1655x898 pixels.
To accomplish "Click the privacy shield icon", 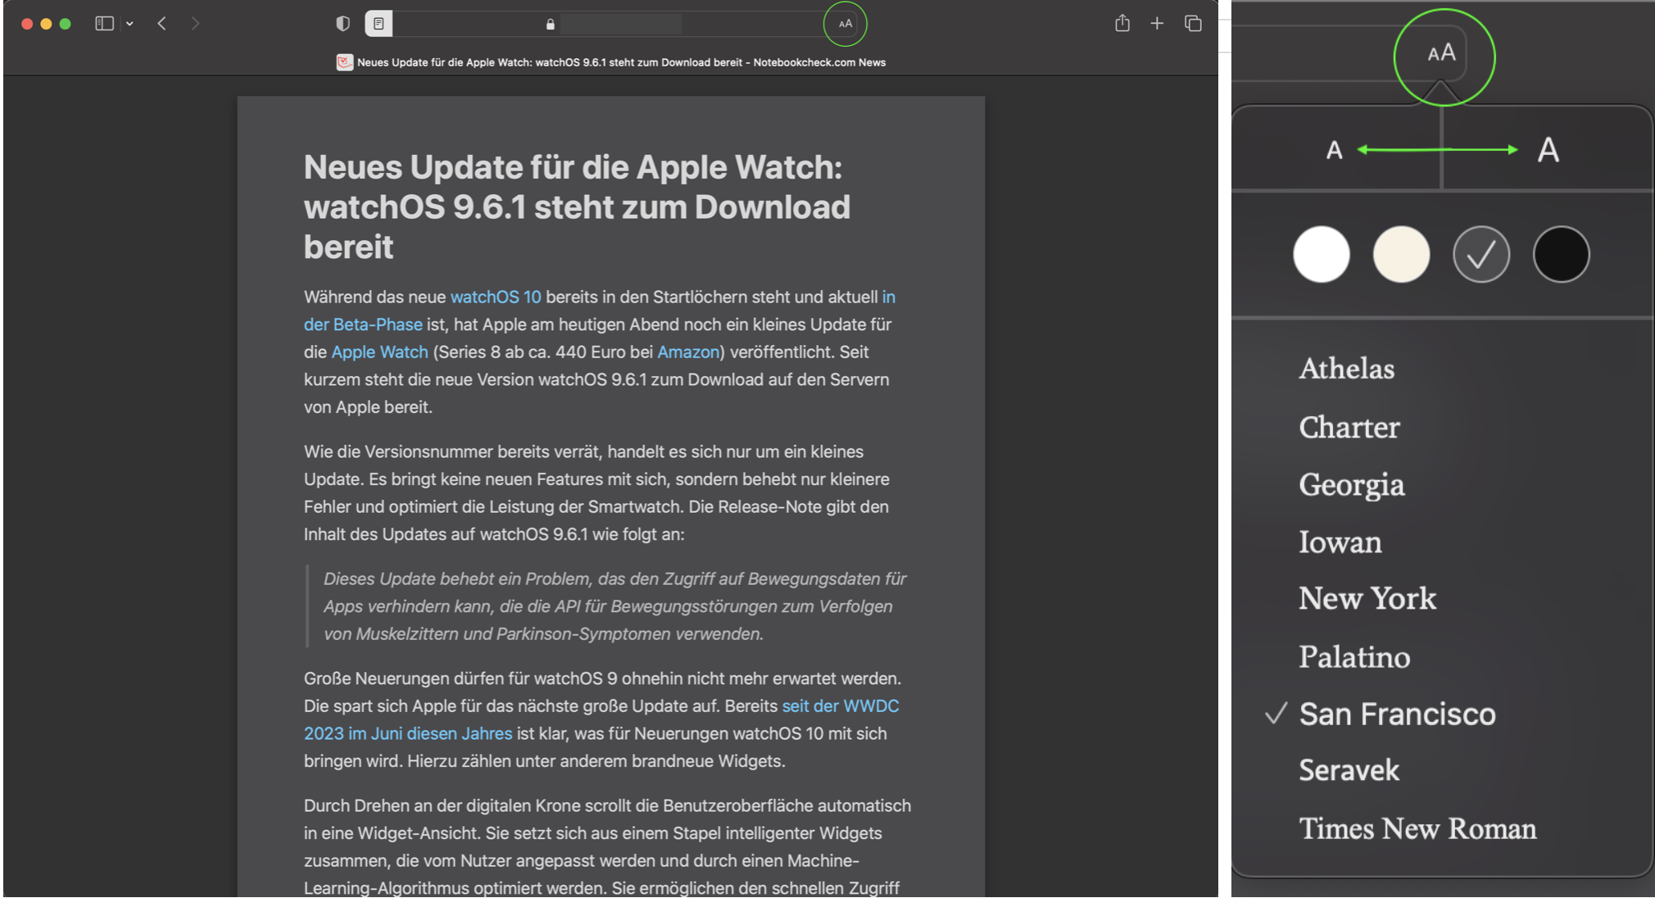I will coord(343,24).
